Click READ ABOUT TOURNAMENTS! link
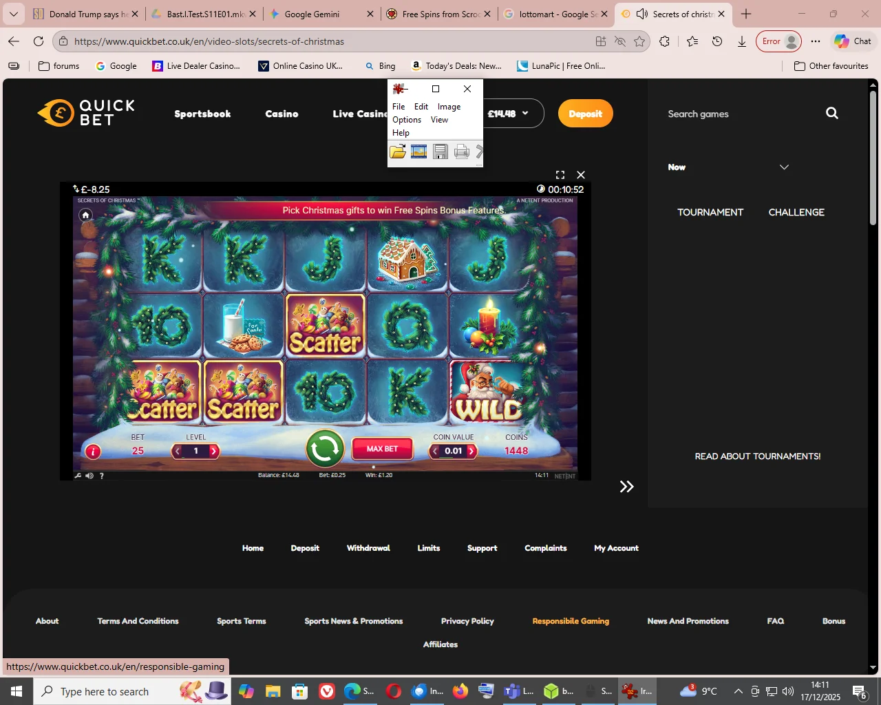The image size is (881, 705). pyautogui.click(x=758, y=456)
